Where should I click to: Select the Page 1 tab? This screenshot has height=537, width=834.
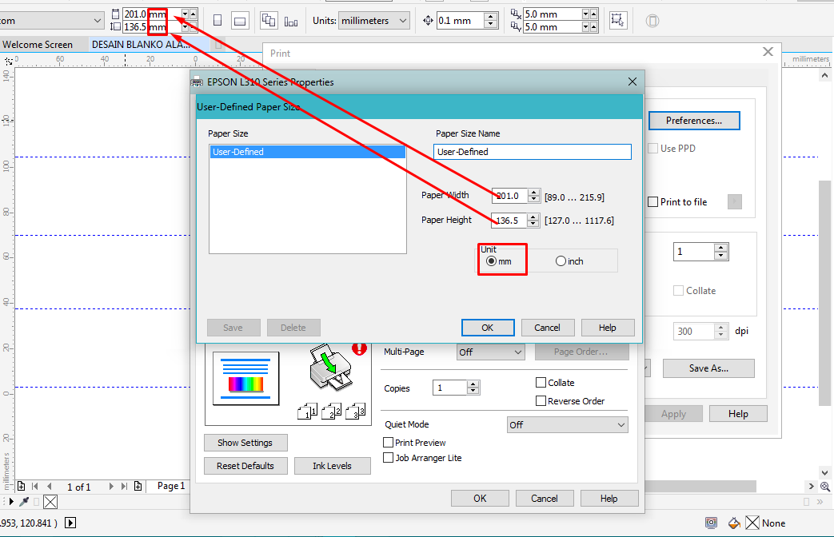pyautogui.click(x=171, y=486)
